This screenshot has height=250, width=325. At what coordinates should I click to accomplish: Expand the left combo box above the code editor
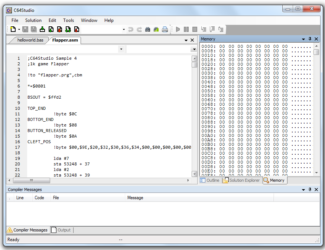tap(121, 49)
